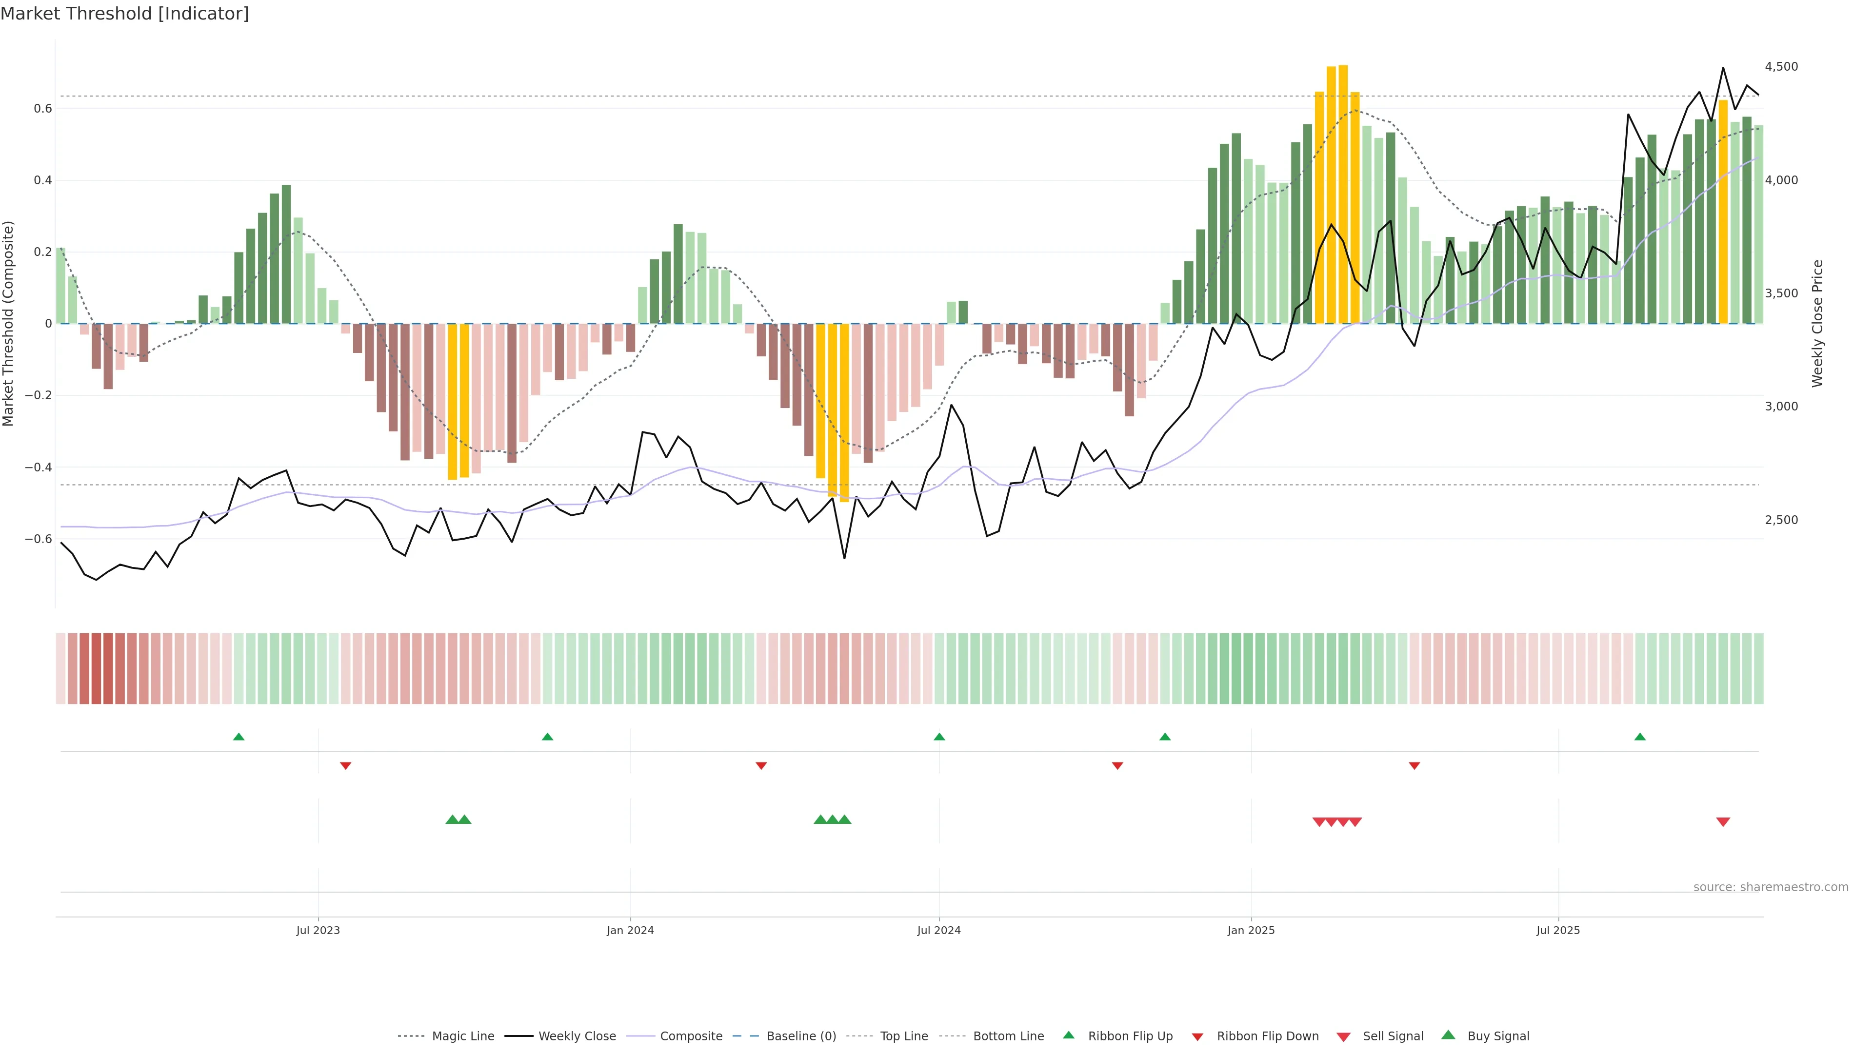
Task: Click the Market Threshold [Indicator] title
Action: pyautogui.click(x=124, y=14)
